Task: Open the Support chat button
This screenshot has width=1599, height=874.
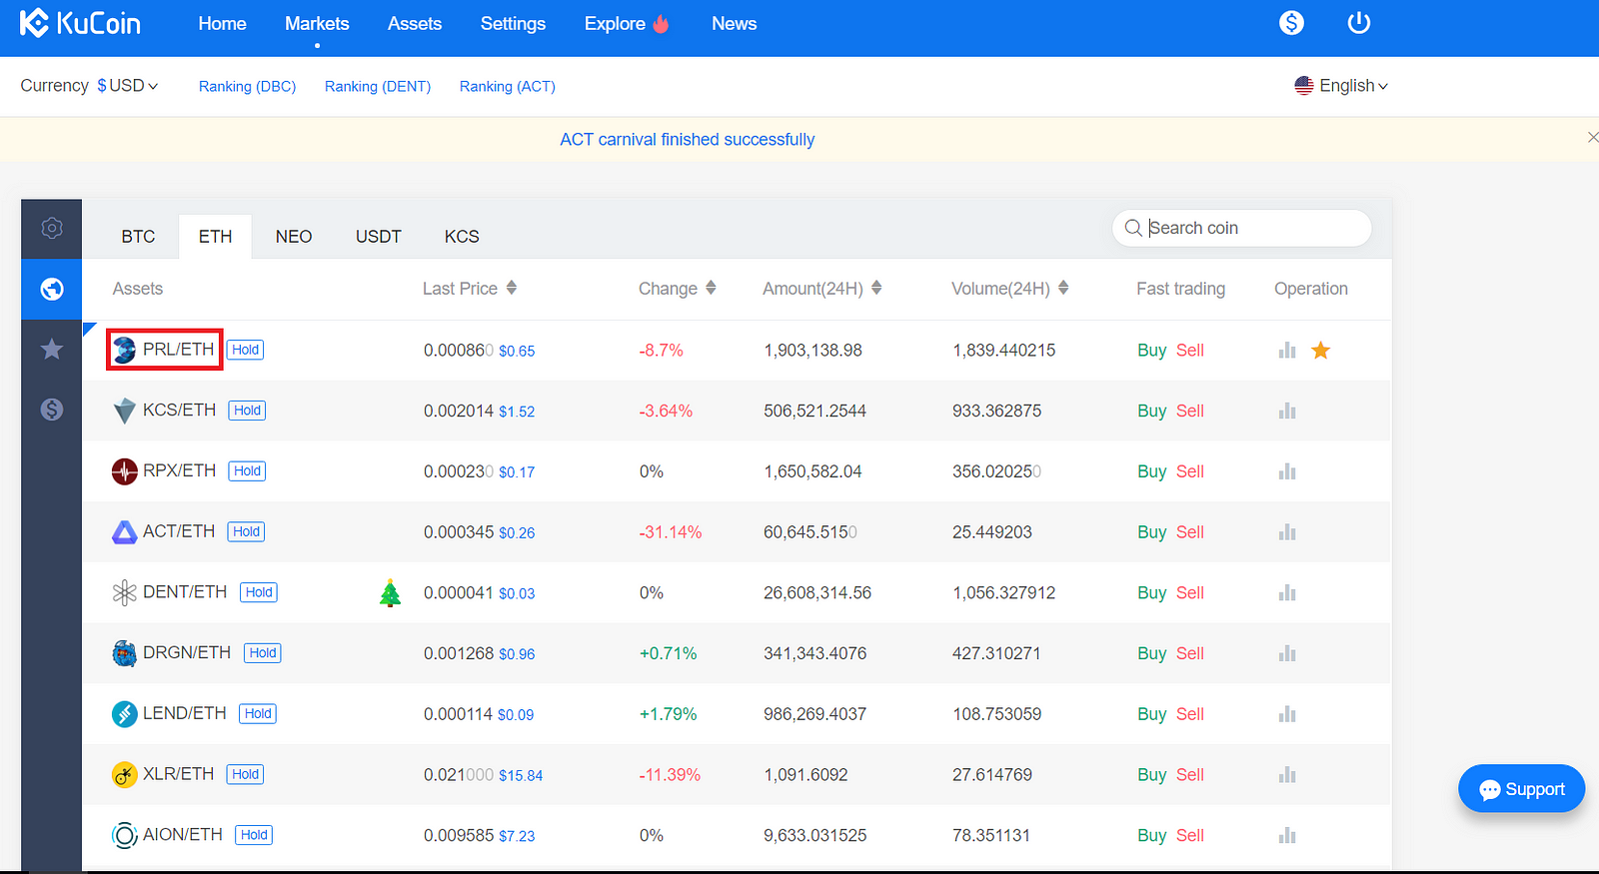Action: pos(1521,789)
